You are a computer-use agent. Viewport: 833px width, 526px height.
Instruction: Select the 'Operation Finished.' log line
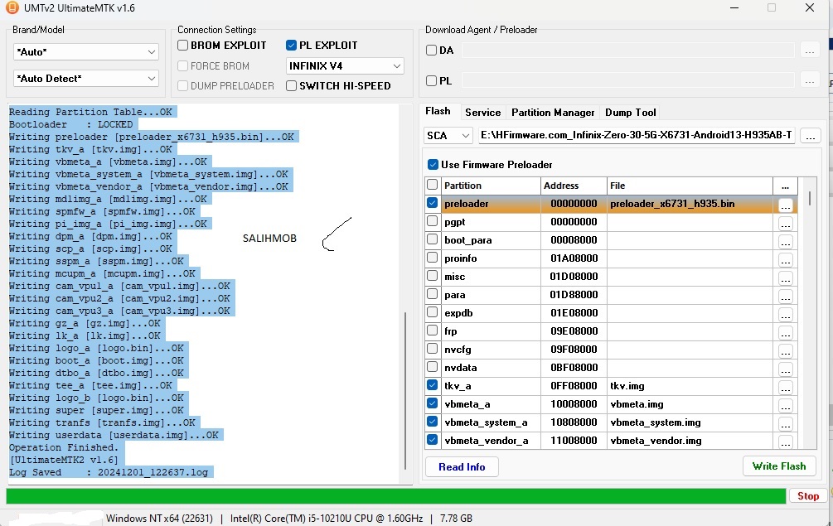point(64,447)
